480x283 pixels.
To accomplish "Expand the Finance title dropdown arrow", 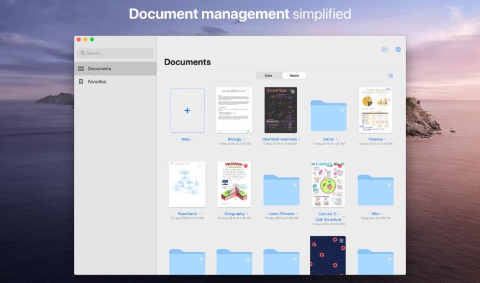I will click(x=385, y=140).
